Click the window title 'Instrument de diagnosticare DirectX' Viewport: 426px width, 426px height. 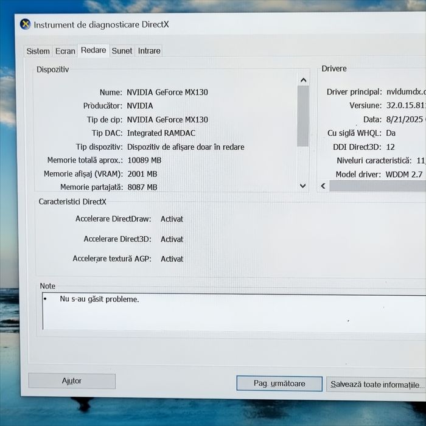pyautogui.click(x=102, y=25)
